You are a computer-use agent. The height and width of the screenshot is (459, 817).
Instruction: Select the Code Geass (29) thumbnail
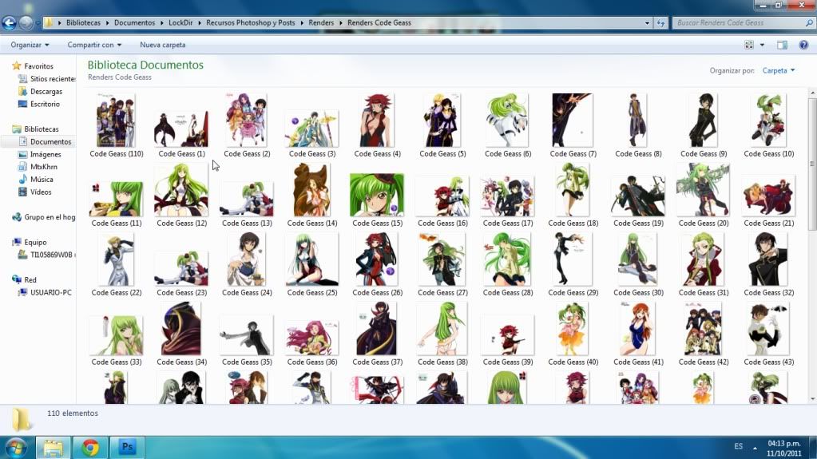click(573, 259)
